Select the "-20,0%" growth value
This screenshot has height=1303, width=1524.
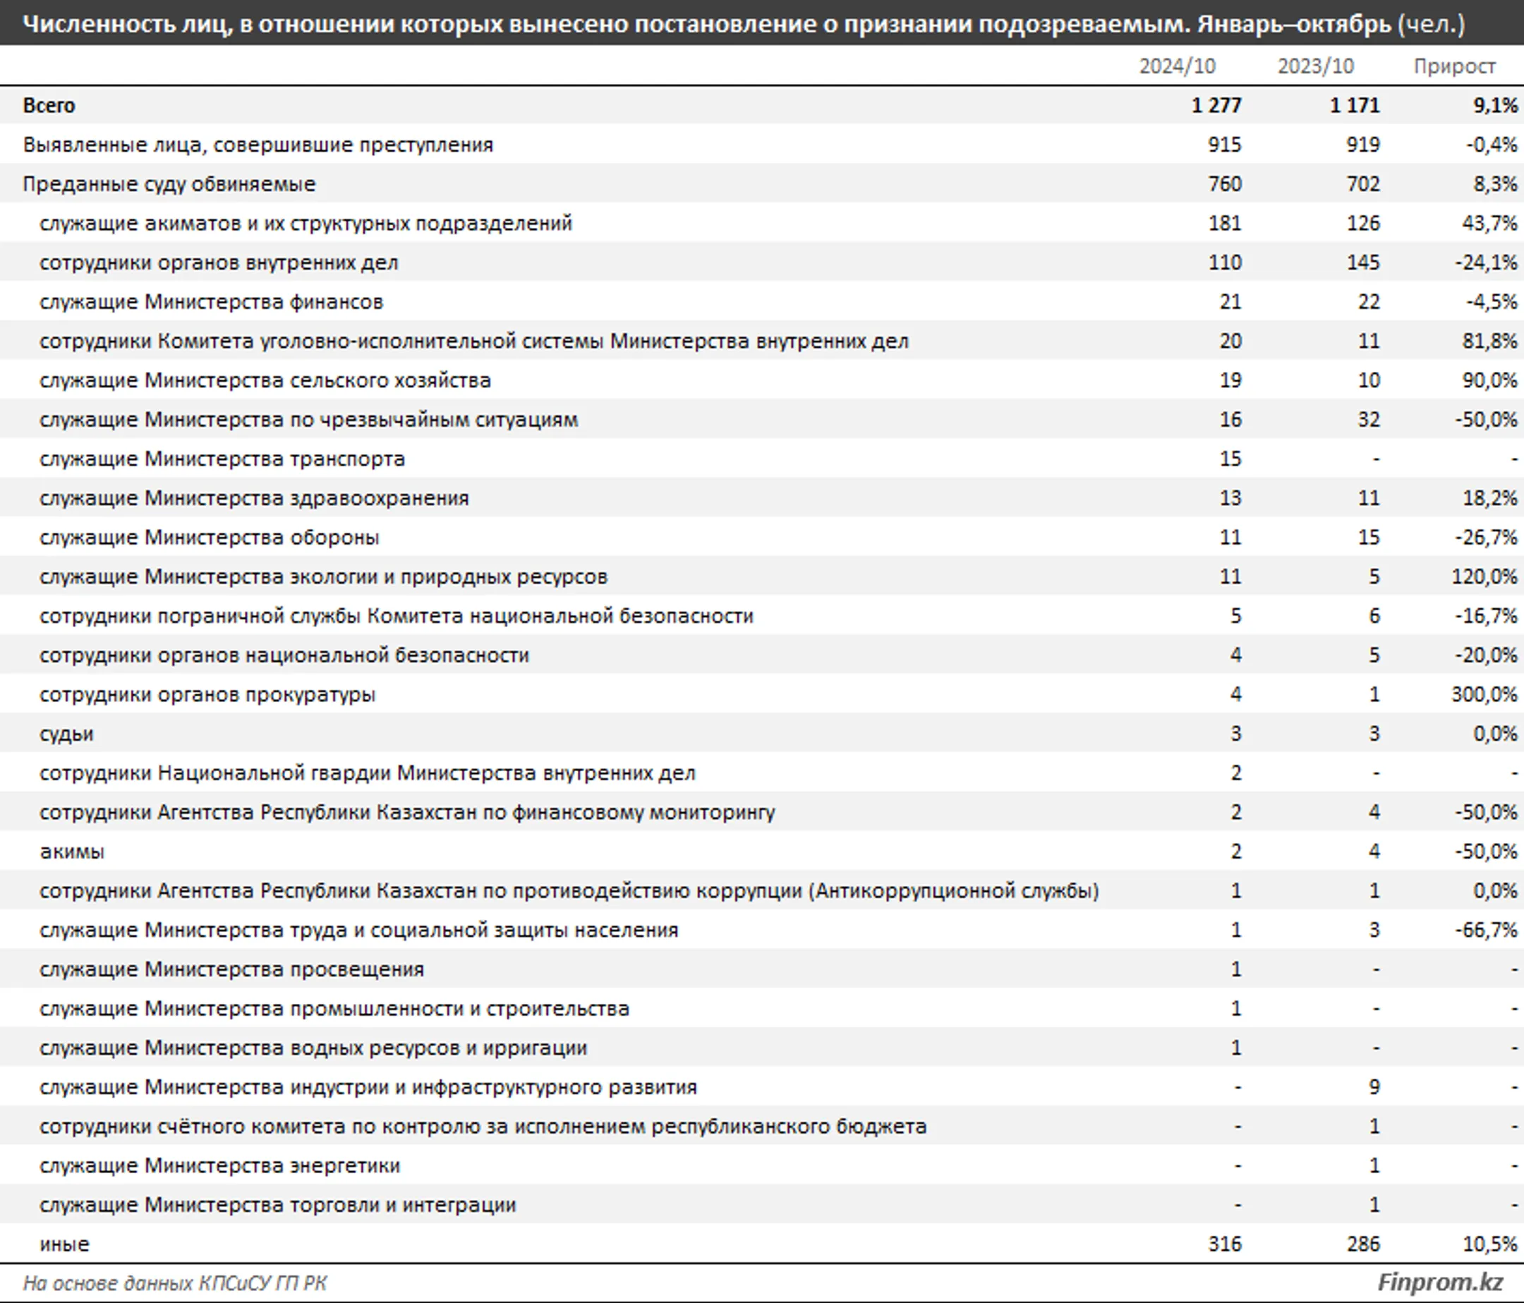point(1486,656)
